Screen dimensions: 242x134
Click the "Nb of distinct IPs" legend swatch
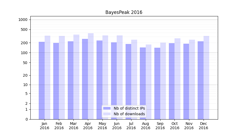tap(107, 108)
